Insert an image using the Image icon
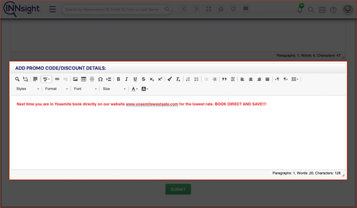Screen dimensions: 357x208 pyautogui.click(x=75, y=79)
